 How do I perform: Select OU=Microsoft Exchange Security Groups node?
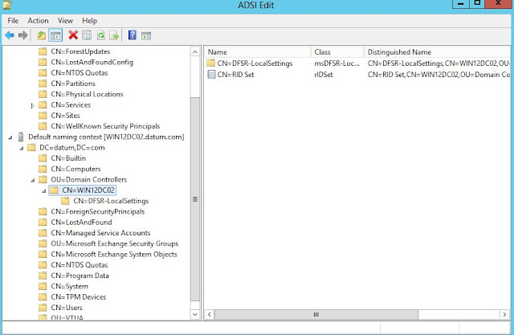tap(114, 243)
